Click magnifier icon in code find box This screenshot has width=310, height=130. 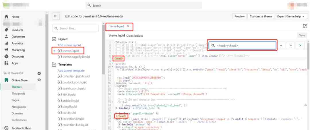(x=213, y=45)
